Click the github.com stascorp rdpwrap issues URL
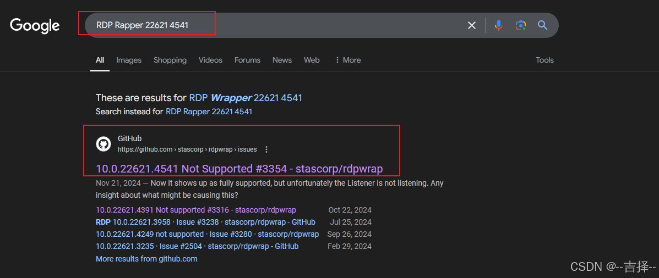 (187, 149)
